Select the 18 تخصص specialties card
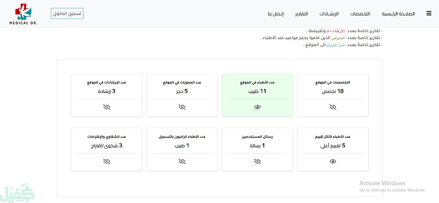Viewport: 439px width, 203px height. [333, 91]
